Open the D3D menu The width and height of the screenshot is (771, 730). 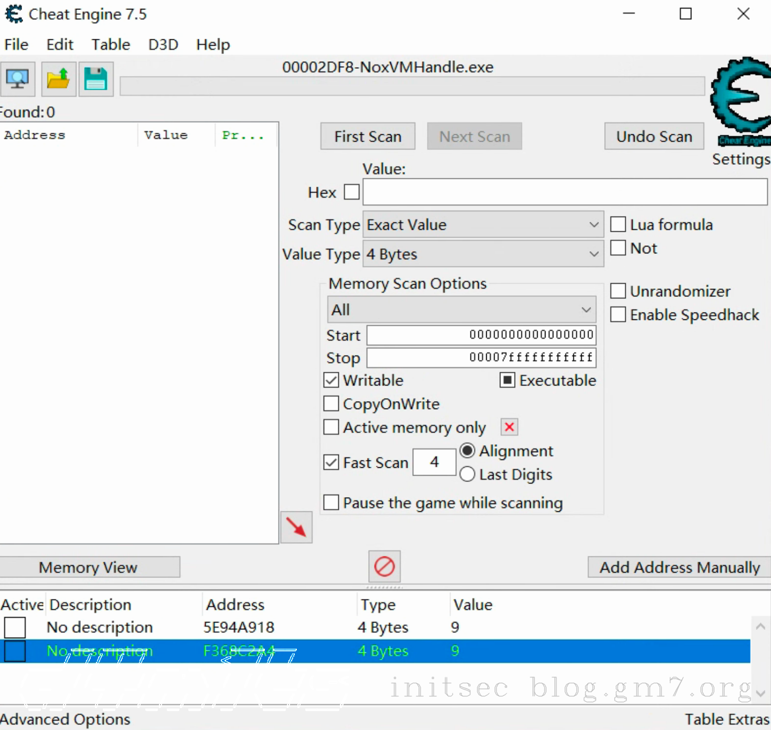(163, 45)
